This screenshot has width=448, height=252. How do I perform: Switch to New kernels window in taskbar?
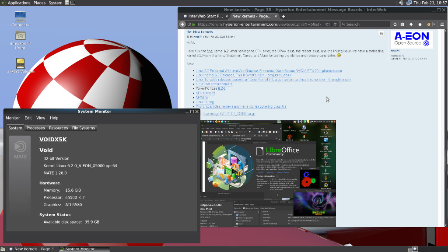coord(33,249)
